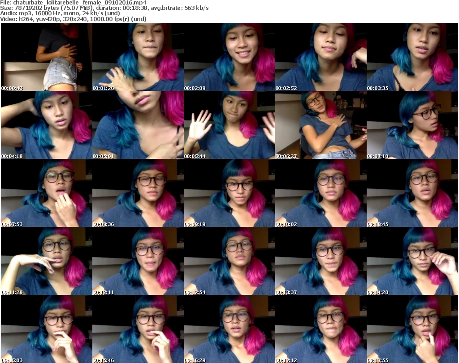Click the 'File:' name line in the header
The width and height of the screenshot is (459, 363).
[x=73, y=3]
